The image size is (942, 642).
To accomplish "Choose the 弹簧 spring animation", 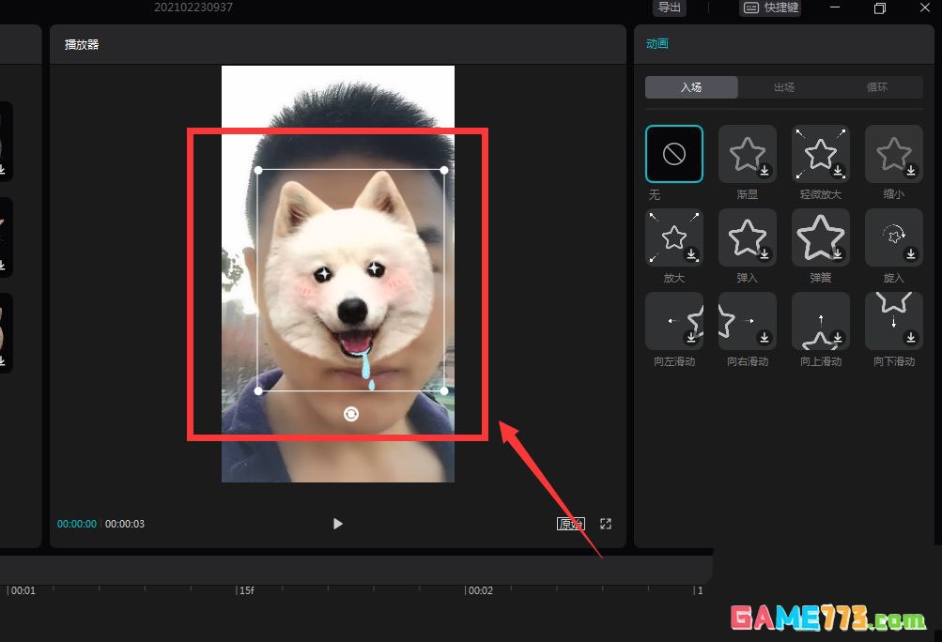I will tap(821, 237).
